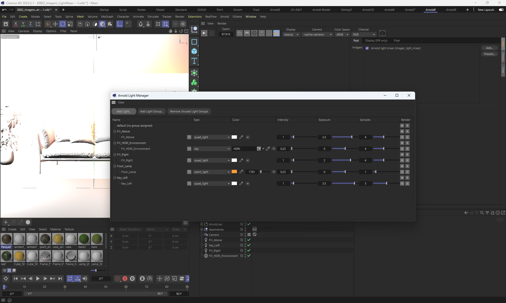Select the Text spline tool

click(194, 61)
